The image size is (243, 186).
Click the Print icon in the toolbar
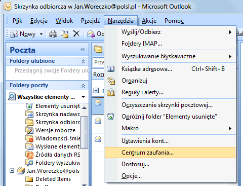(x=53, y=34)
